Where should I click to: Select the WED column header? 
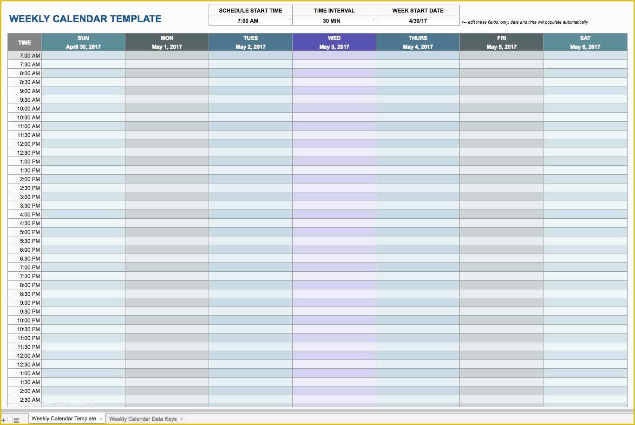334,38
